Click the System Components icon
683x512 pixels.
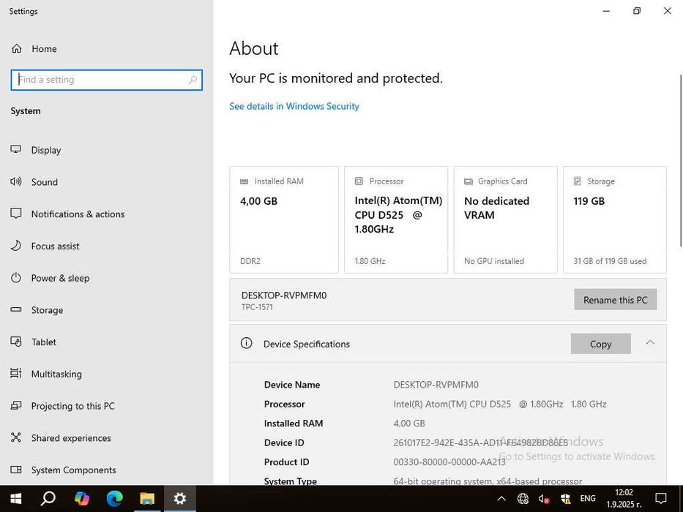coord(15,470)
